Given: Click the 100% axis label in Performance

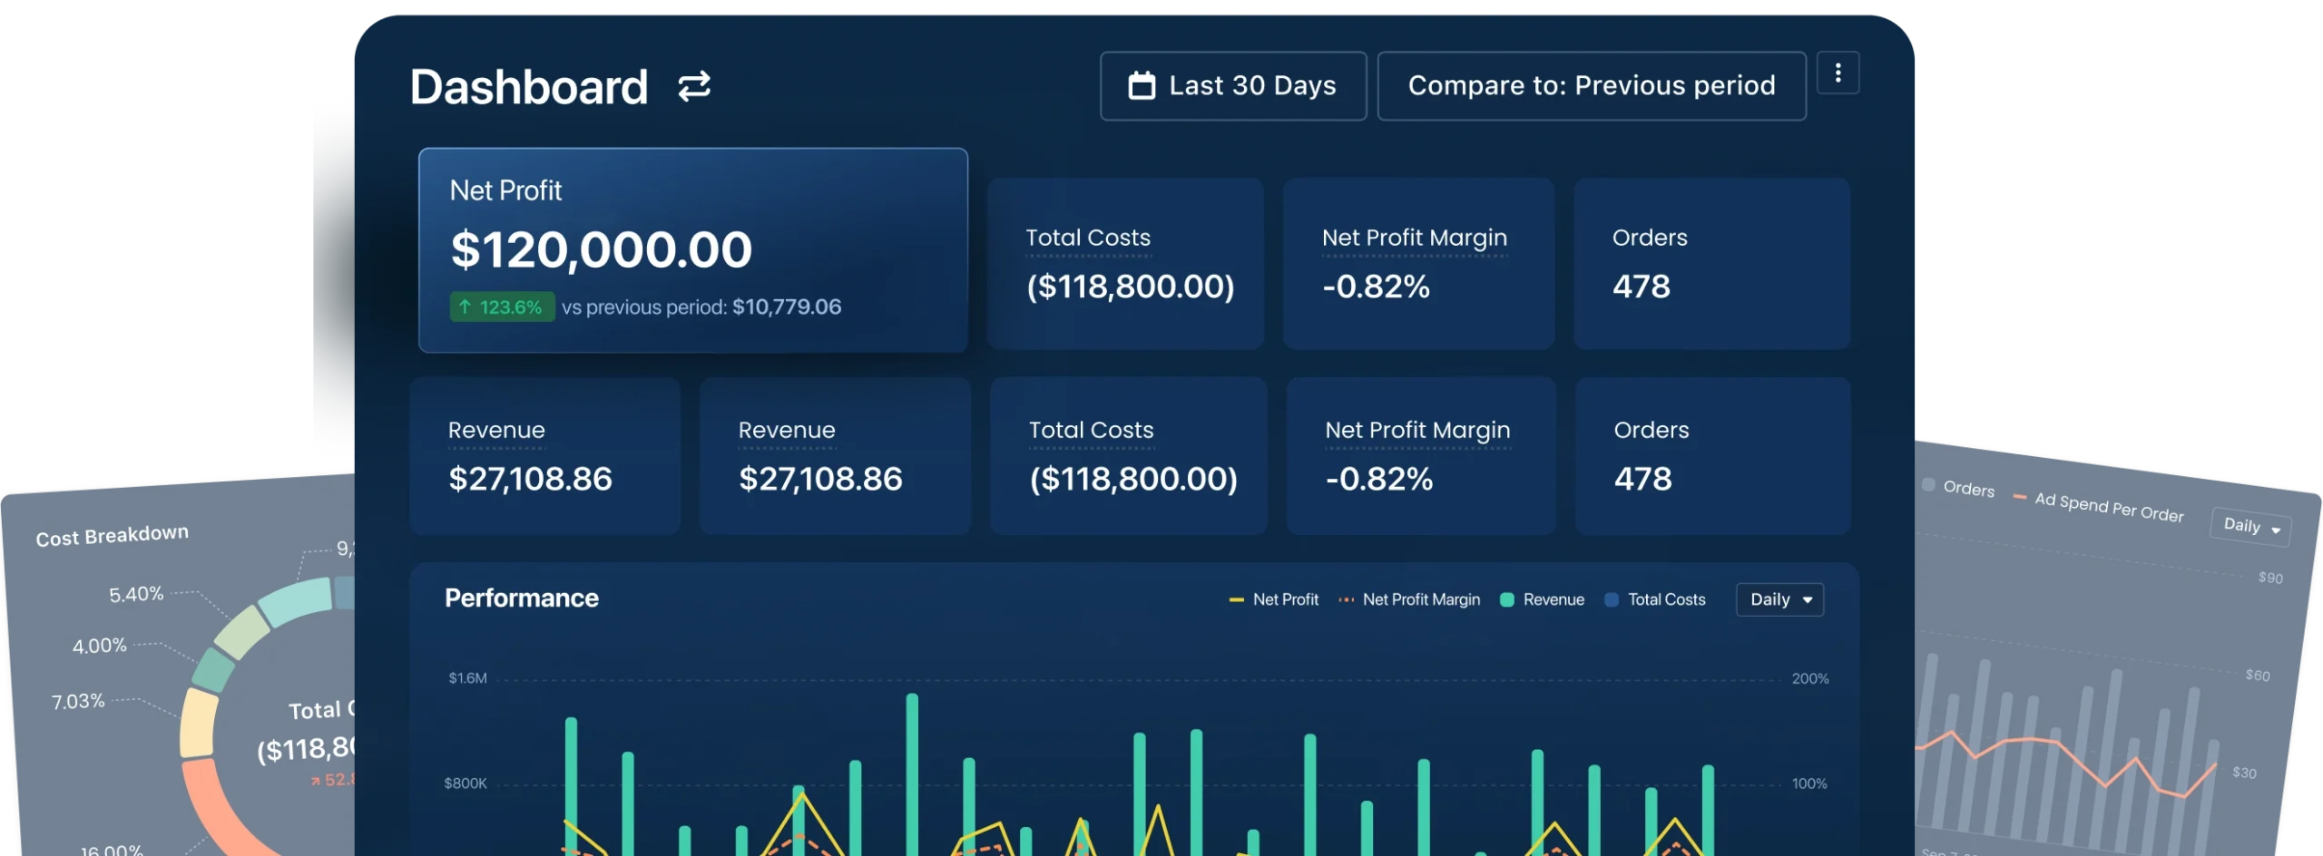Looking at the screenshot, I should click(1809, 784).
